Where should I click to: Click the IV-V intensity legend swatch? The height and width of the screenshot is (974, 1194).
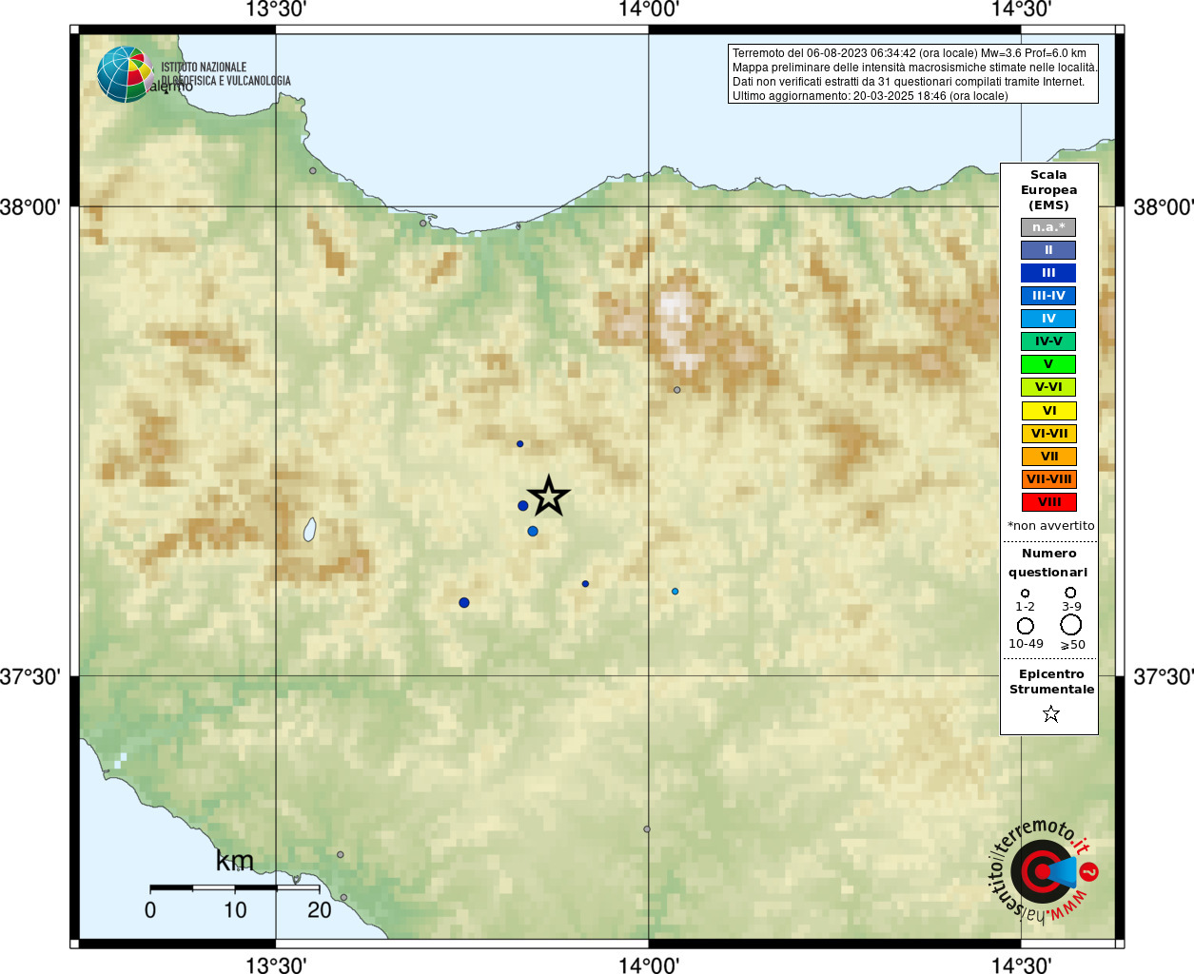[x=1048, y=341]
